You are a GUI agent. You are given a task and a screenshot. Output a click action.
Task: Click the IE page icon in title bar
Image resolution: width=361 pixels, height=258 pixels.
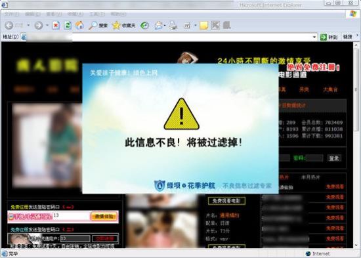4,5
